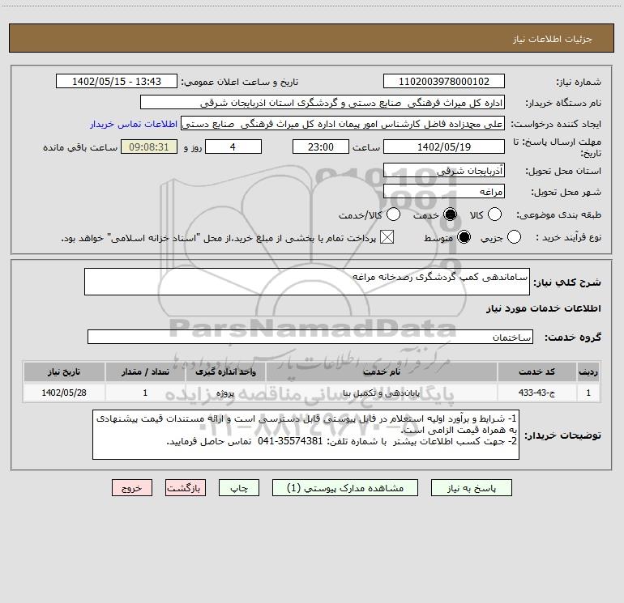Click the buyer organization name field
The width and height of the screenshot is (624, 603).
pos(323,102)
